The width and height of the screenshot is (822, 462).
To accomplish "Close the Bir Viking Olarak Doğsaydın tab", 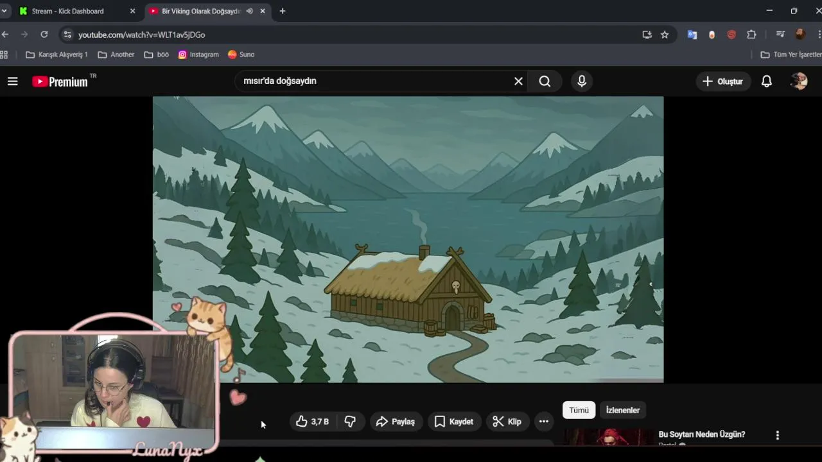I will click(262, 11).
